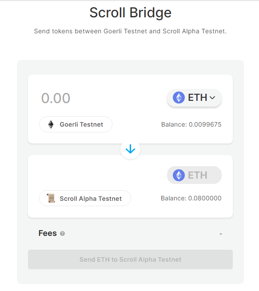The height and width of the screenshot is (291, 259).
Task: Click the Scroll Bridge heading
Action: (130, 12)
